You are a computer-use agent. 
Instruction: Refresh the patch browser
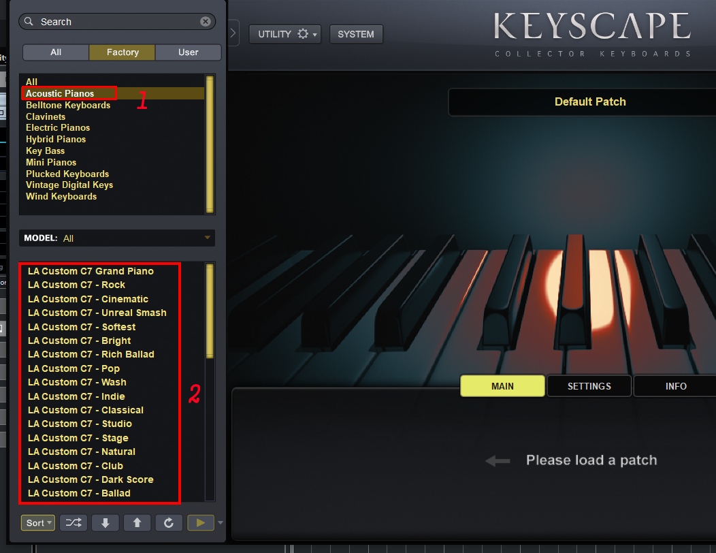coord(169,522)
